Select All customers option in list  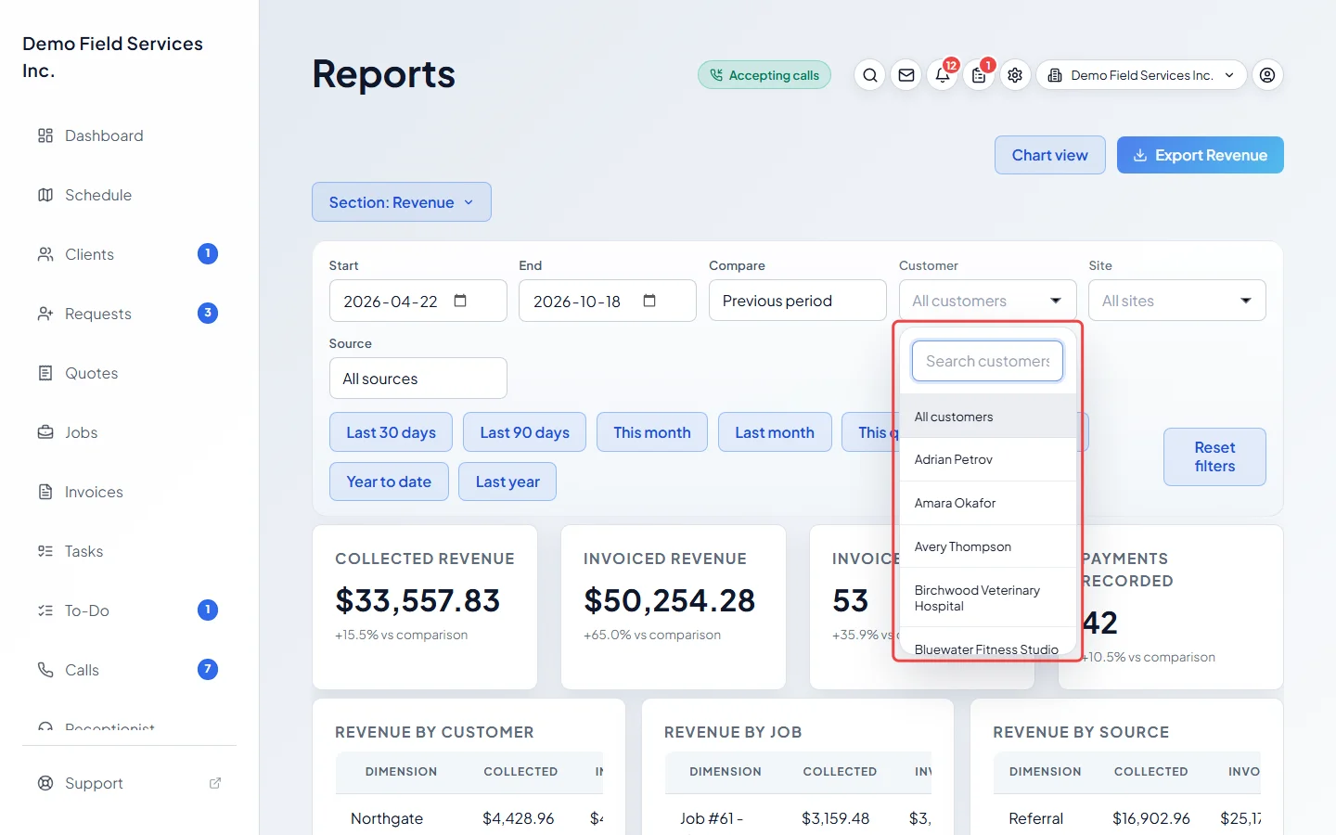point(988,417)
